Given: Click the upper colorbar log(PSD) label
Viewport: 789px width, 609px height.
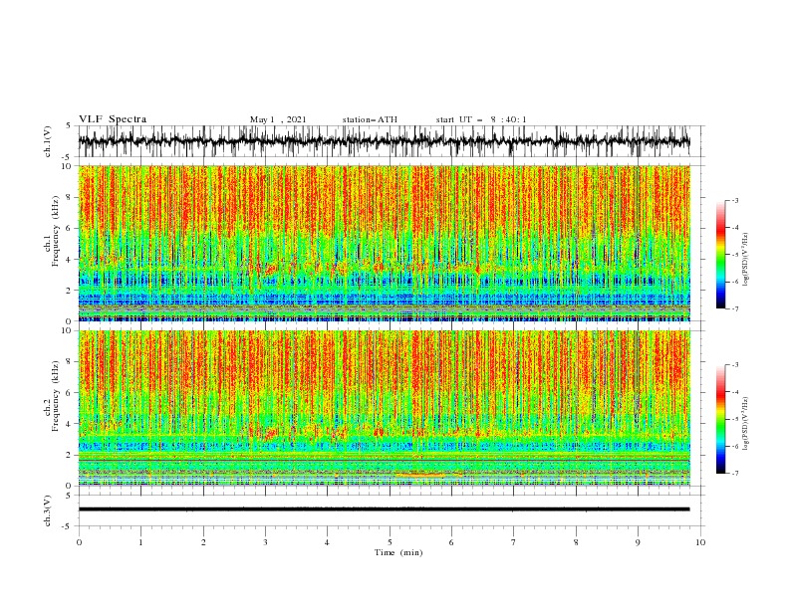Looking at the screenshot, I should coord(745,260).
